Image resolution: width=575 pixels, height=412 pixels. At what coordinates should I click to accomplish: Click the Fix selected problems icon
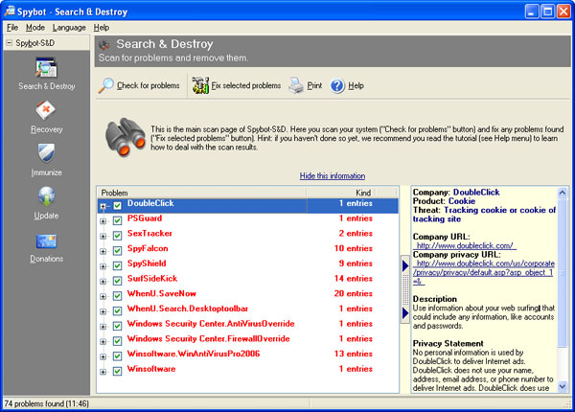pos(200,85)
